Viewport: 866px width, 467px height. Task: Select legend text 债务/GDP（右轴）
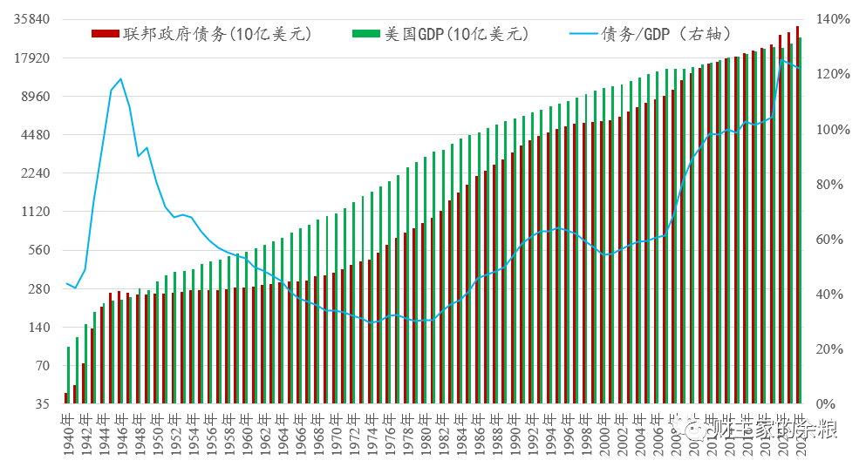[x=666, y=34]
